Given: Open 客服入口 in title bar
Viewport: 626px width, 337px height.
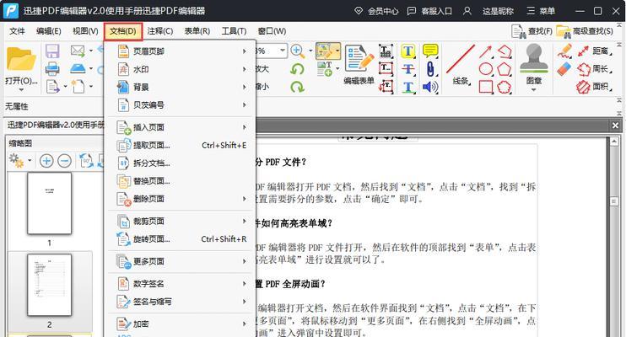Looking at the screenshot, I should coord(429,11).
